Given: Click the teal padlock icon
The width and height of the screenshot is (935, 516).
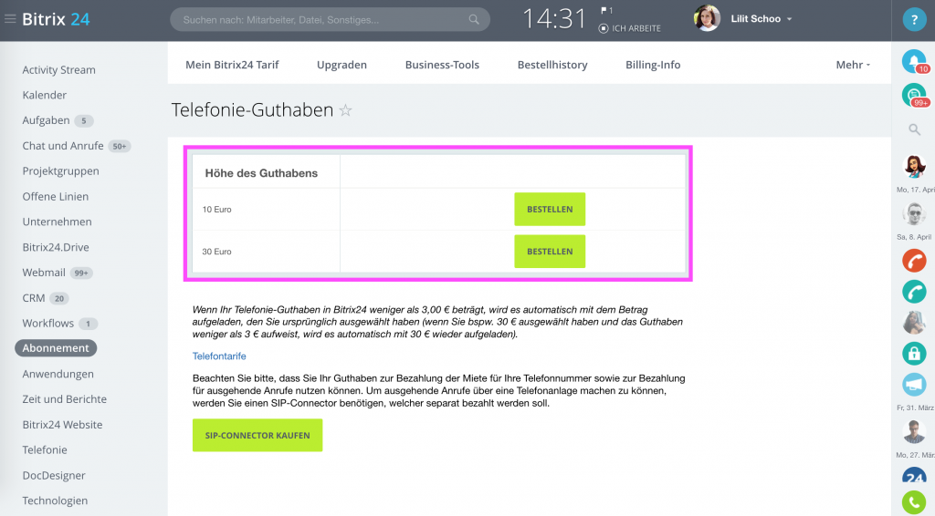Looking at the screenshot, I should coord(914,354).
